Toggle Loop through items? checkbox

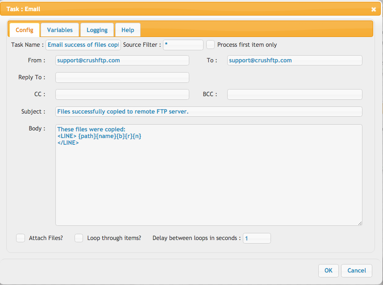click(79, 238)
